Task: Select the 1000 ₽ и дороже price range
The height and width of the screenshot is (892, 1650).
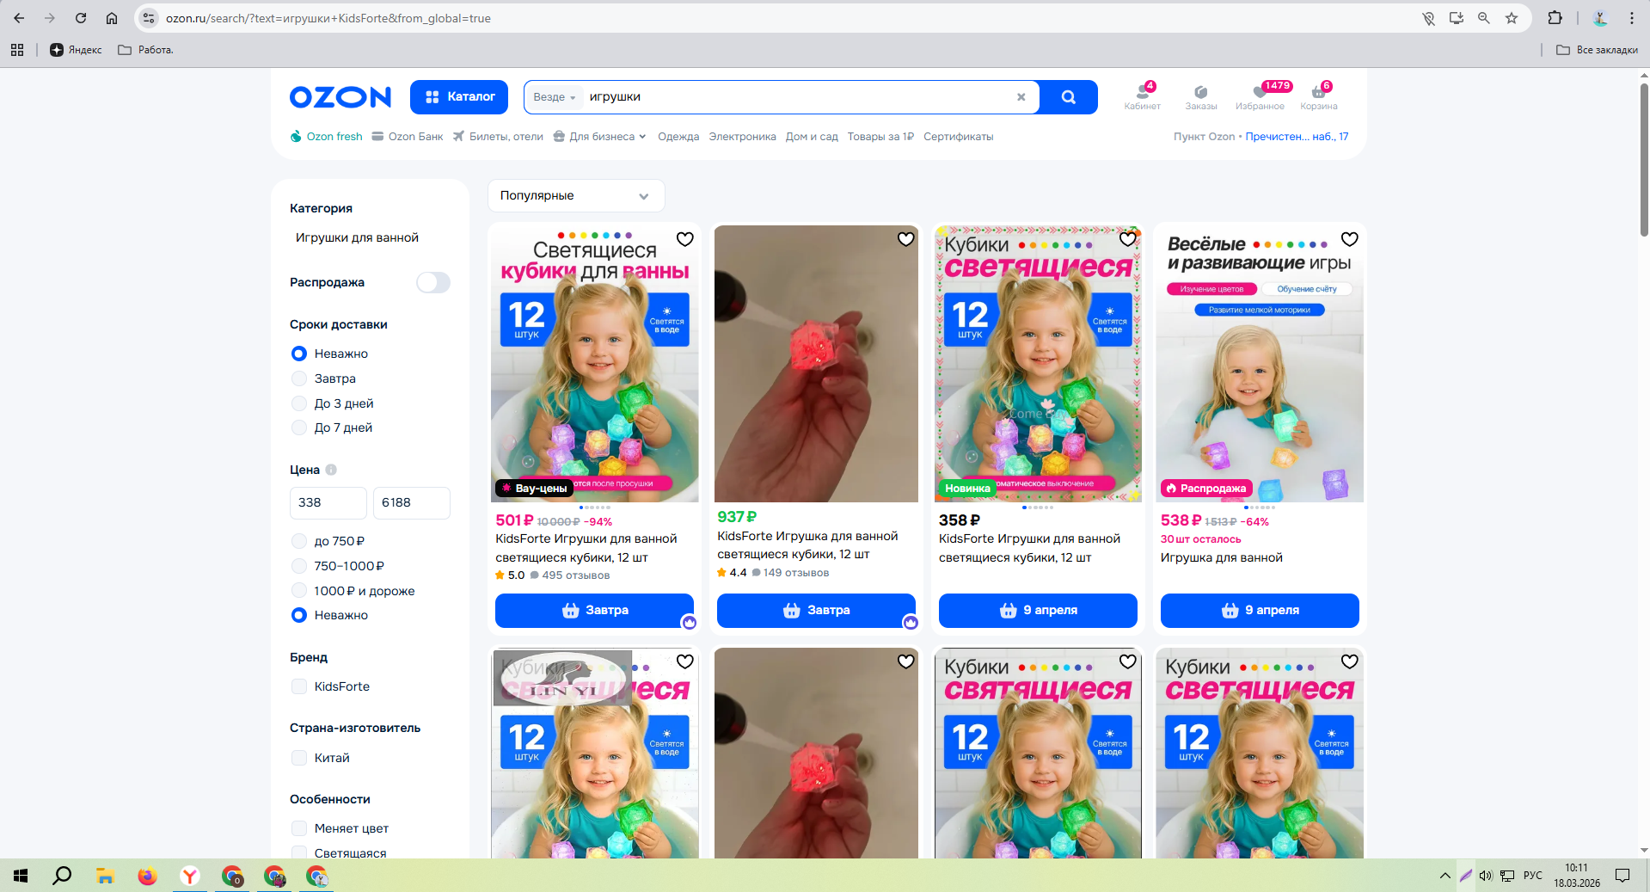Action: [299, 591]
